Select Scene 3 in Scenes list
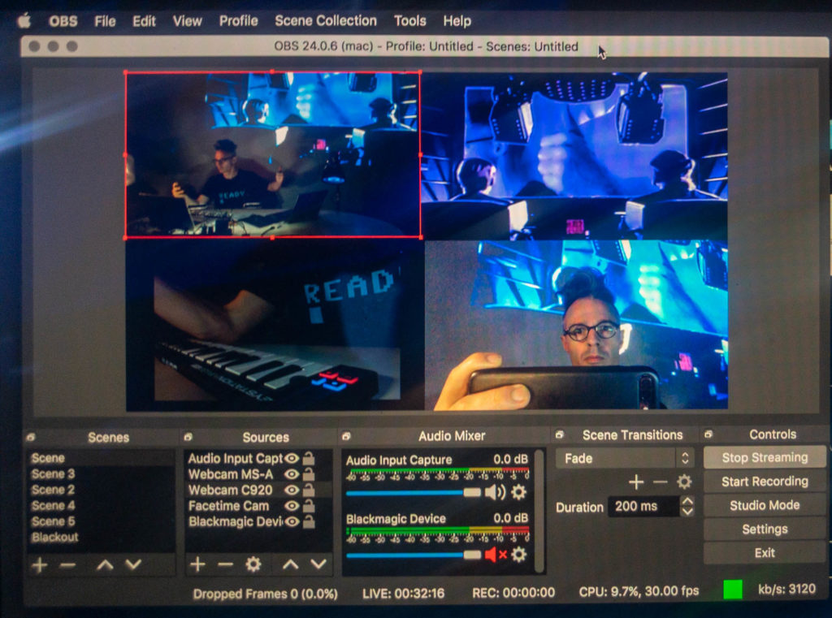This screenshot has height=618, width=832. pyautogui.click(x=53, y=474)
